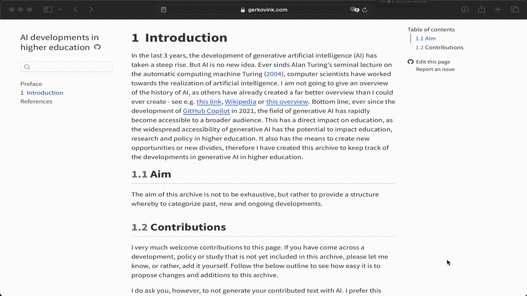Toggle the Safari sidebar
The width and height of the screenshot is (527, 296).
point(48,9)
